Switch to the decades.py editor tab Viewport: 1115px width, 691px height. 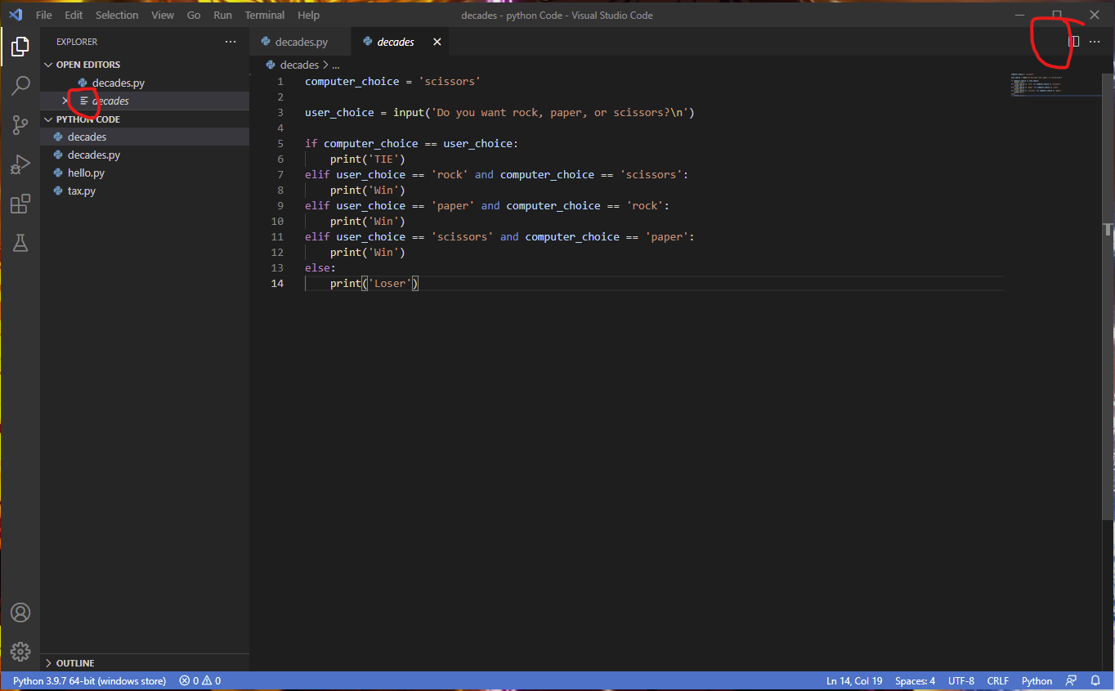300,41
